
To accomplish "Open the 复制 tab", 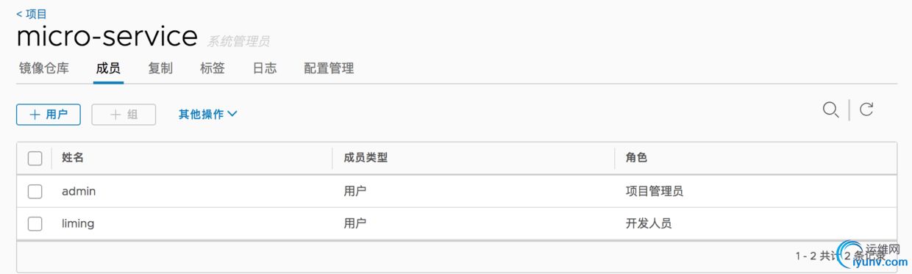I will tap(160, 68).
